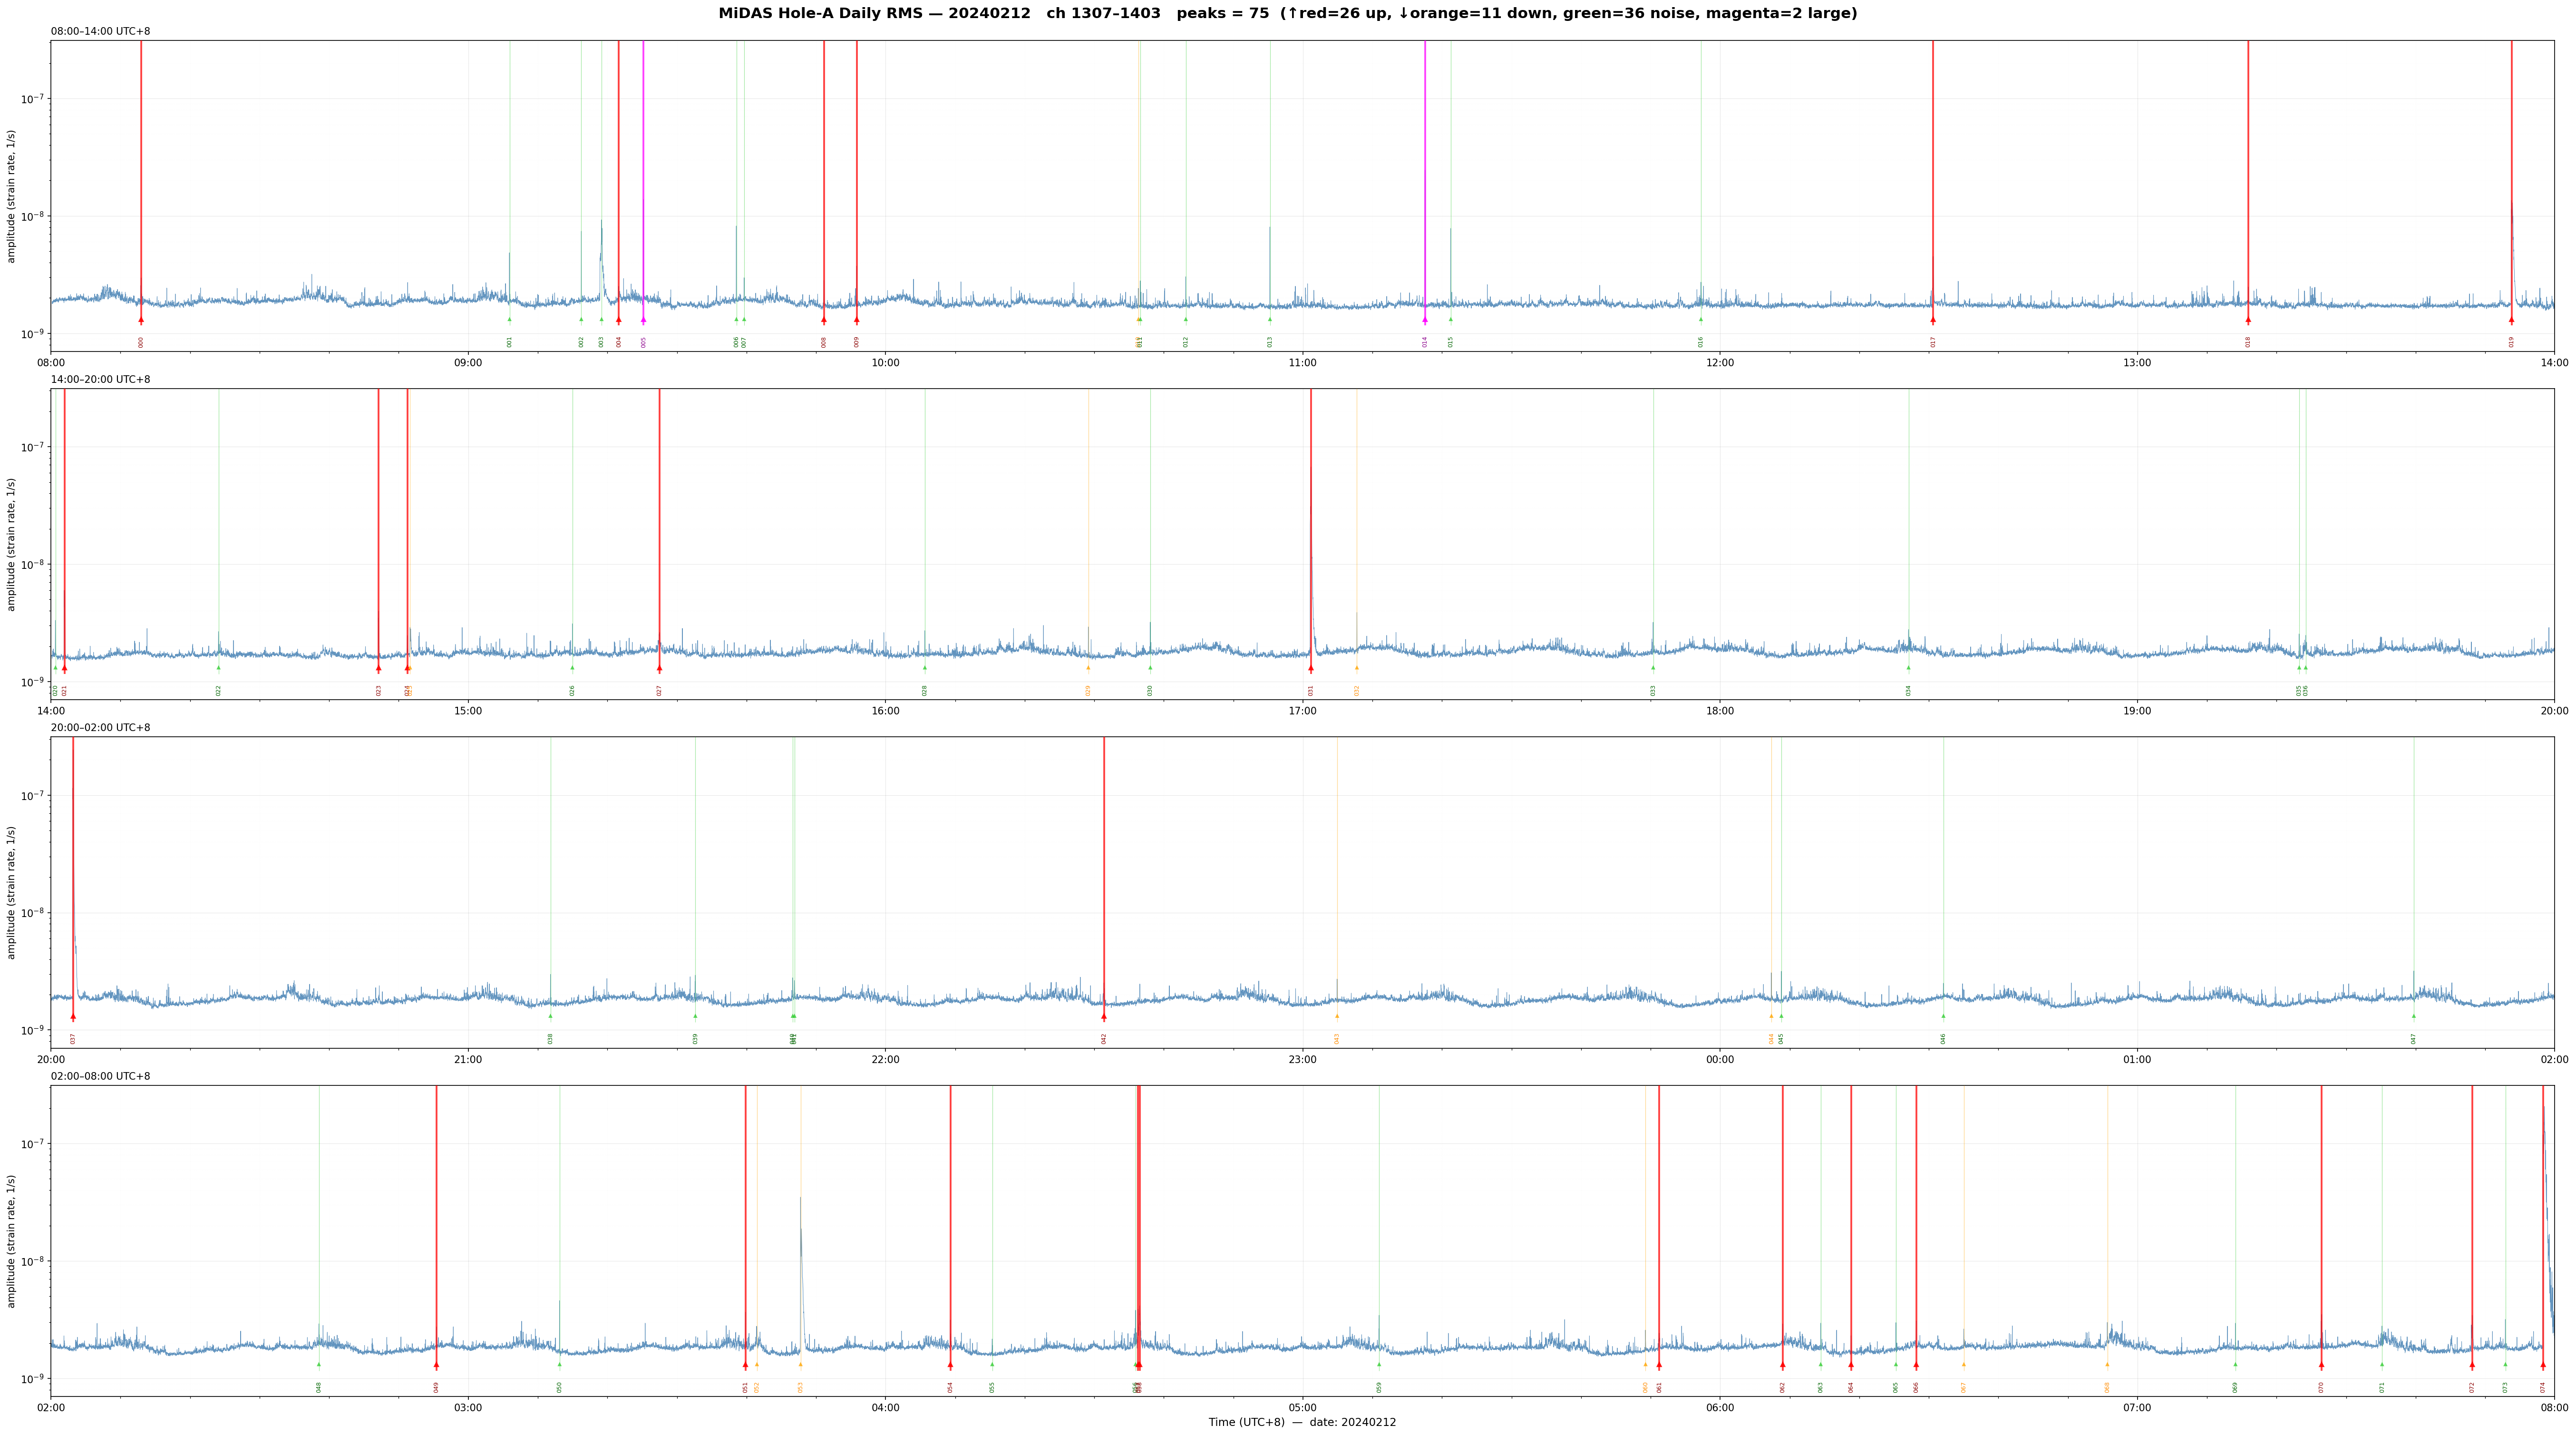Select the green noise marker labeled 033
Screen dimensions: 2576x1435
point(1653,668)
